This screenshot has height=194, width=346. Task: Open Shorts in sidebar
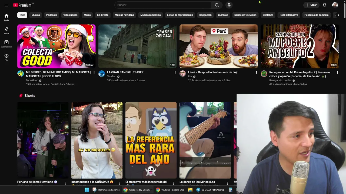tap(6, 30)
